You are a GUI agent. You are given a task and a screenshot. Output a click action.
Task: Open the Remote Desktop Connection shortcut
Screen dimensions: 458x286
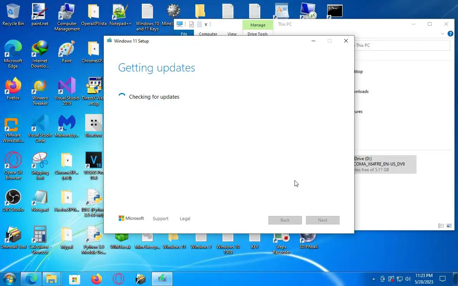(x=308, y=11)
